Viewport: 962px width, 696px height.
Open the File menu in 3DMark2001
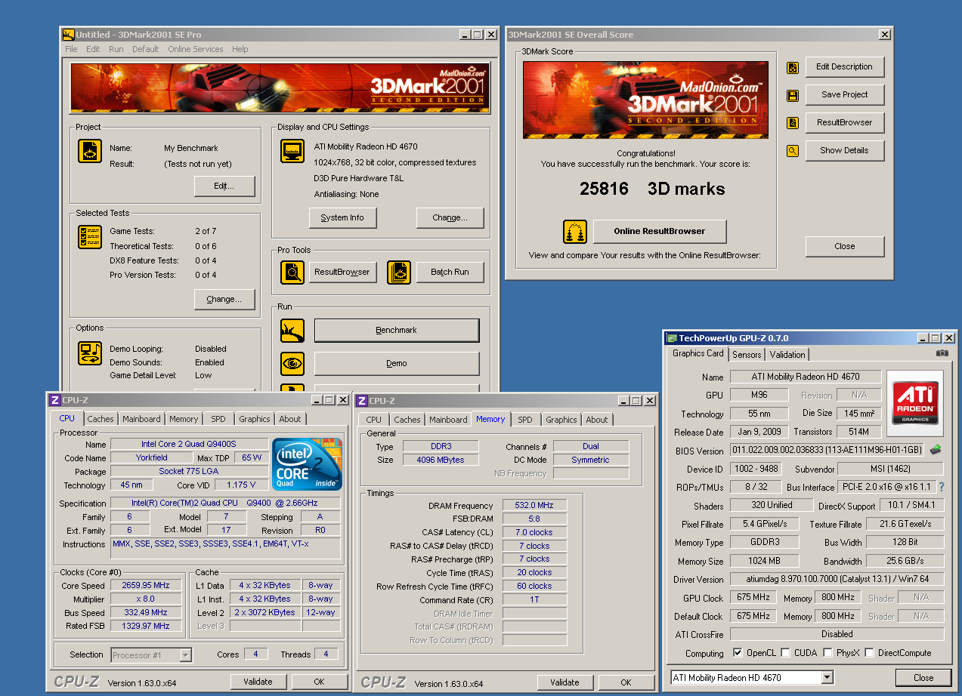click(71, 49)
